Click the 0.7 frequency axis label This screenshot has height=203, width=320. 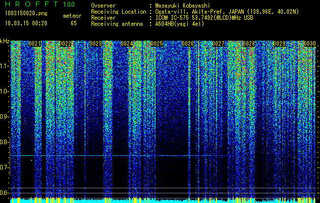4,167
